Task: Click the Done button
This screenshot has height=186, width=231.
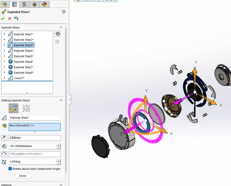Action: [23, 176]
